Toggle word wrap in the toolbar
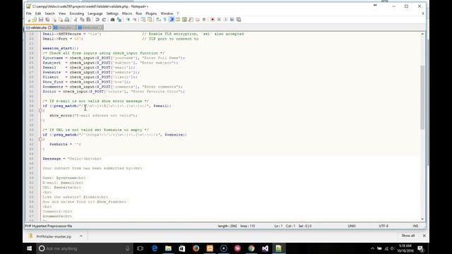Image resolution: width=452 pixels, height=254 pixels. click(158, 20)
